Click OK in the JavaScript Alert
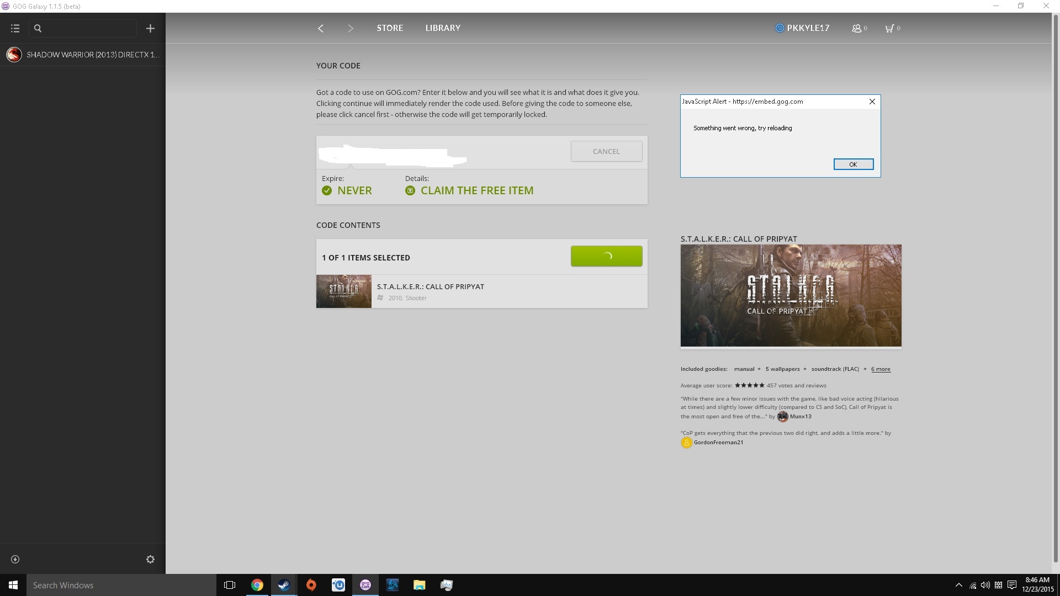 (853, 164)
